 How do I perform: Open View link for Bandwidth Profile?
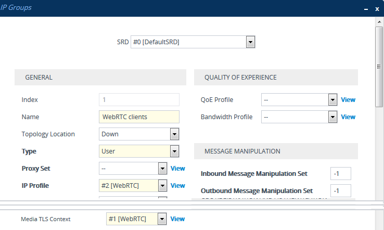(348, 117)
